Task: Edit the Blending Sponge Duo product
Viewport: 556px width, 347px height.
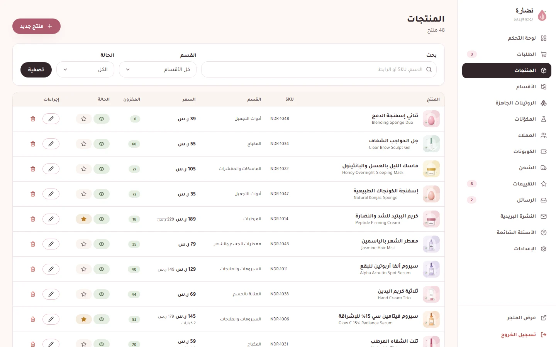Action: pyautogui.click(x=51, y=119)
